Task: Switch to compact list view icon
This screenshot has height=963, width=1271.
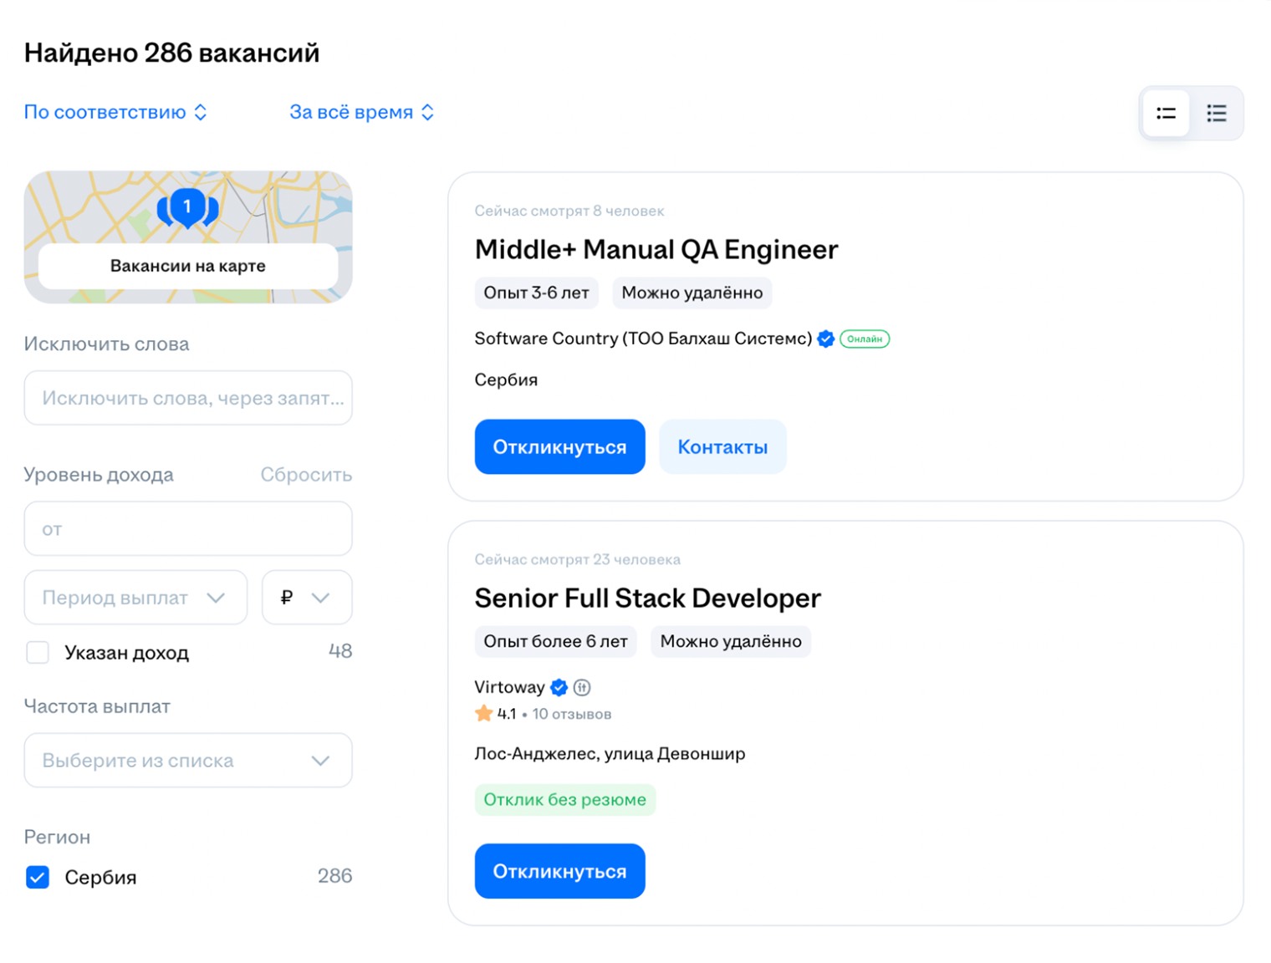Action: (1166, 113)
